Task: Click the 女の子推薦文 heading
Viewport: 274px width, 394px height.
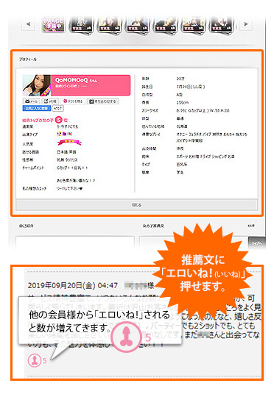Action: coord(153,226)
